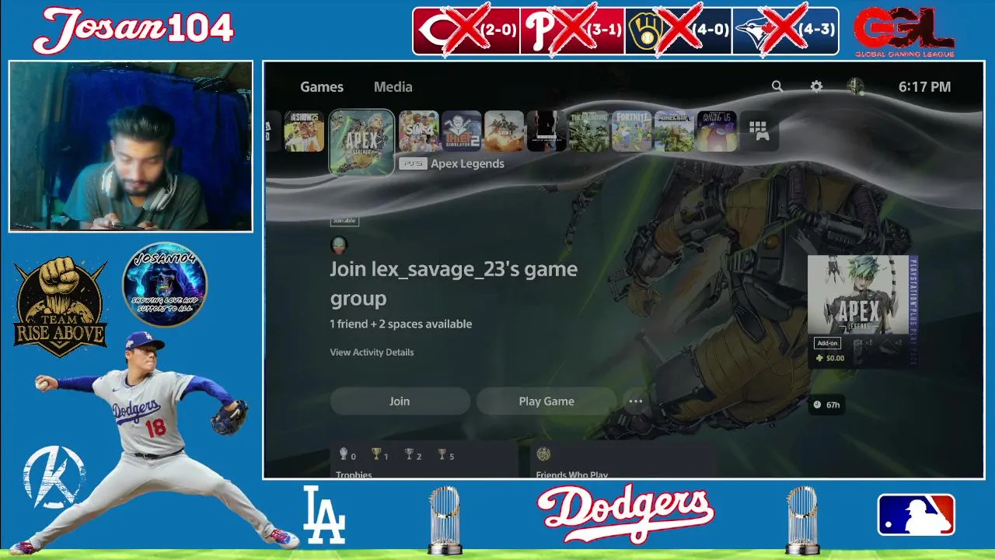The height and width of the screenshot is (560, 995).
Task: Open the Among Us game tile
Action: click(x=717, y=131)
